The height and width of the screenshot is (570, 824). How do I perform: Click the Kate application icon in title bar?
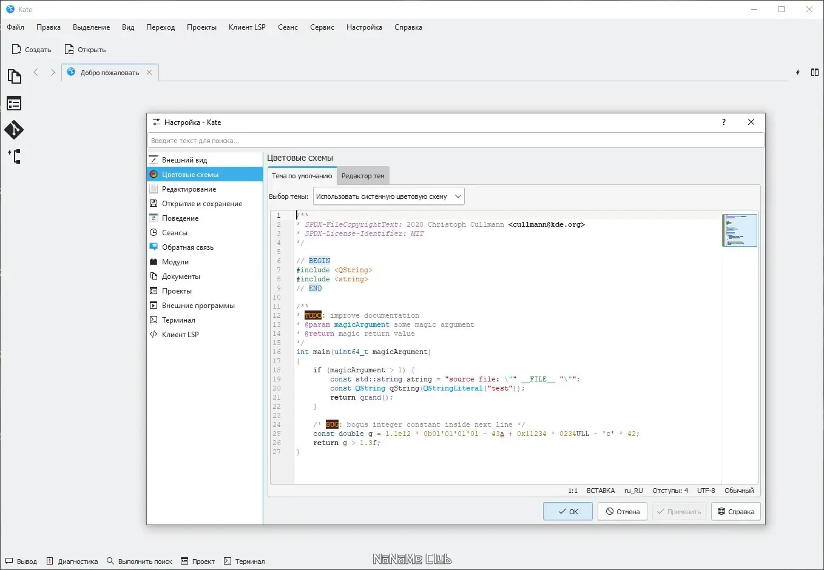(10, 9)
